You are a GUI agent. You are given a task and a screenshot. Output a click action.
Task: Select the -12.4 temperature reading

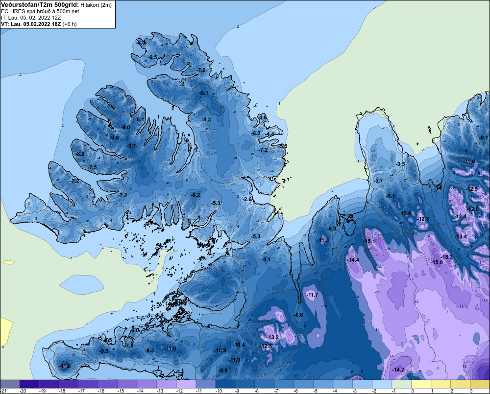coord(460,216)
